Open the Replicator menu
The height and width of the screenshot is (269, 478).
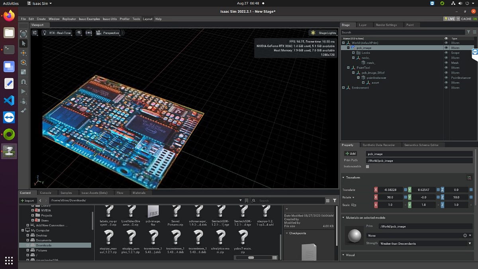(x=69, y=19)
